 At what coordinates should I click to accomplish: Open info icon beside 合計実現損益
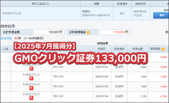[x=88, y=32]
